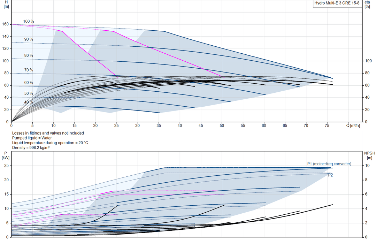Click the P1 (motor+freq.converter) curve label
Screen dimensions: 377x244
[329, 164]
